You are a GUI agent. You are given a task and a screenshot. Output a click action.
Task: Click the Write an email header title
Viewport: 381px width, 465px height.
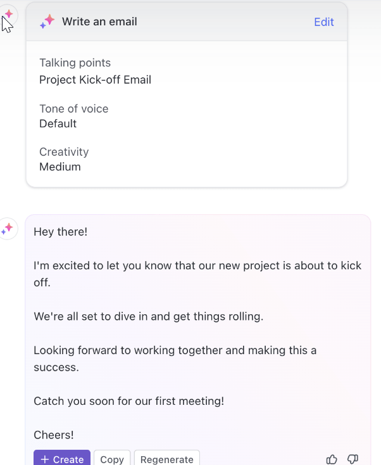[x=99, y=22]
